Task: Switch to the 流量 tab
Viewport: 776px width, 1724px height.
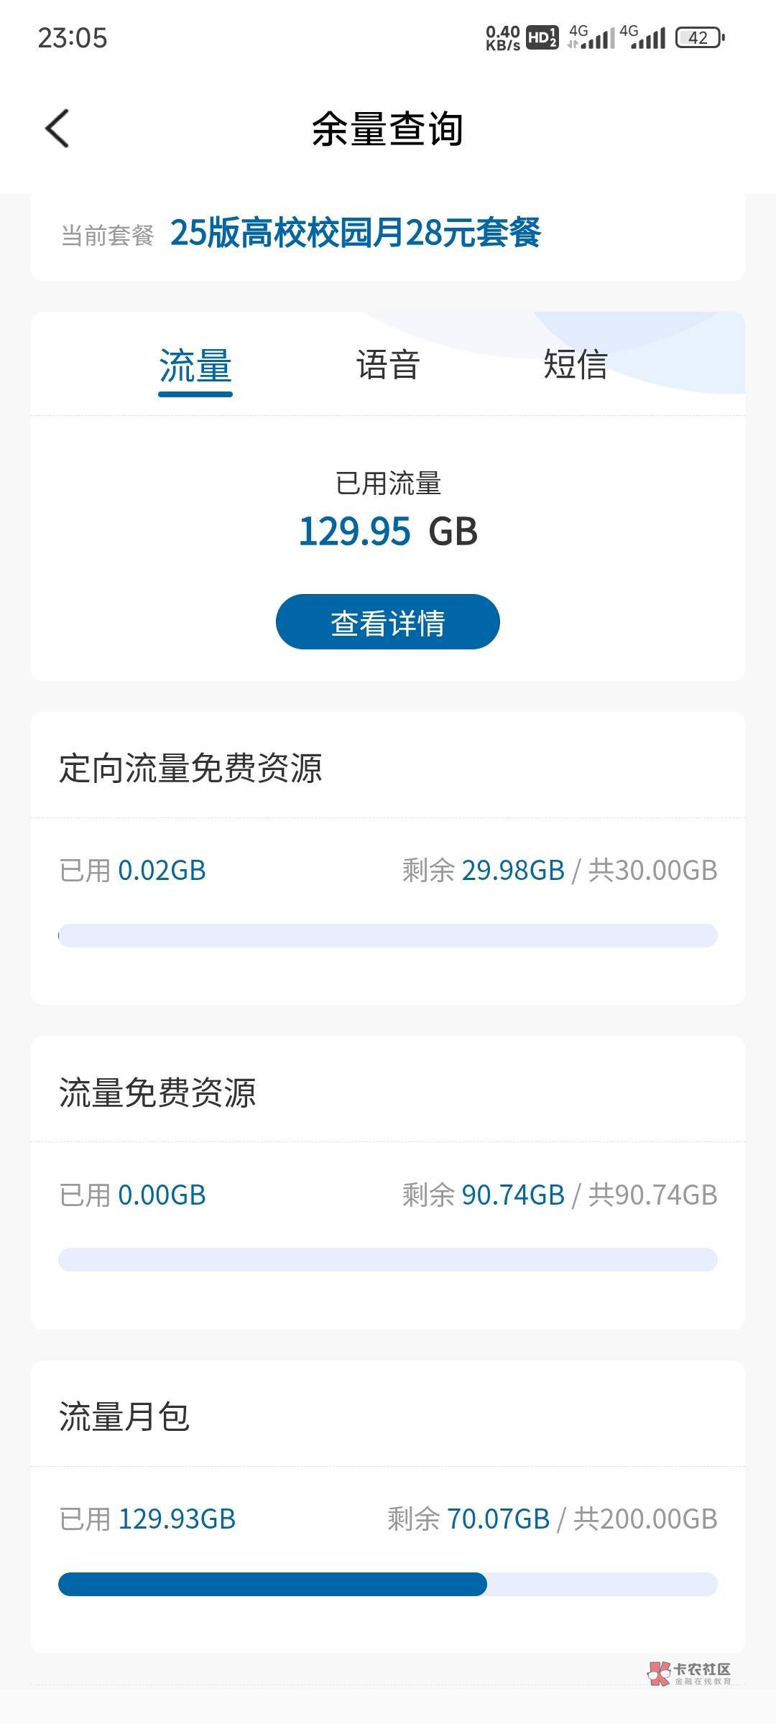Action: [x=195, y=365]
